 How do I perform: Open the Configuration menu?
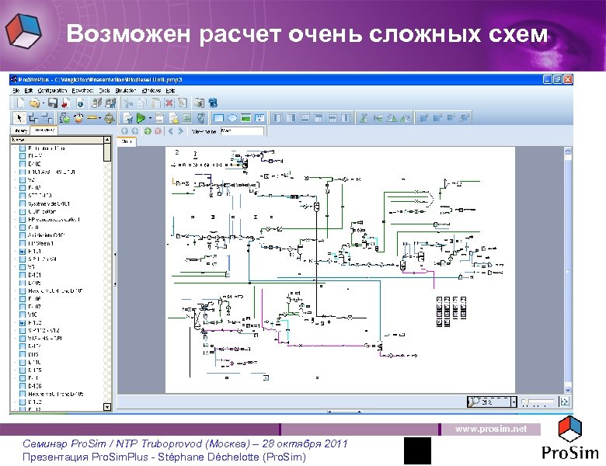(x=52, y=90)
